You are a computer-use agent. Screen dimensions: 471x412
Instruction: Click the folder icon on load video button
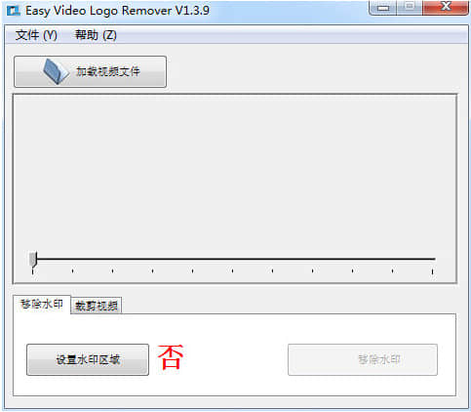(x=56, y=71)
